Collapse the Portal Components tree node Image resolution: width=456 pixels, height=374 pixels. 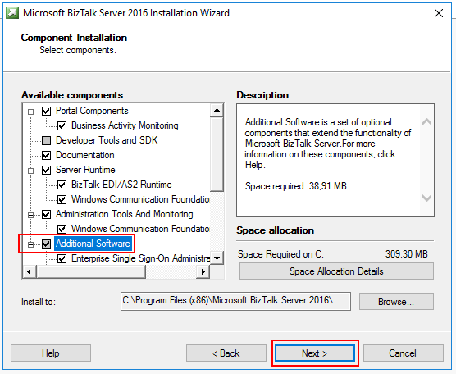pyautogui.click(x=30, y=112)
